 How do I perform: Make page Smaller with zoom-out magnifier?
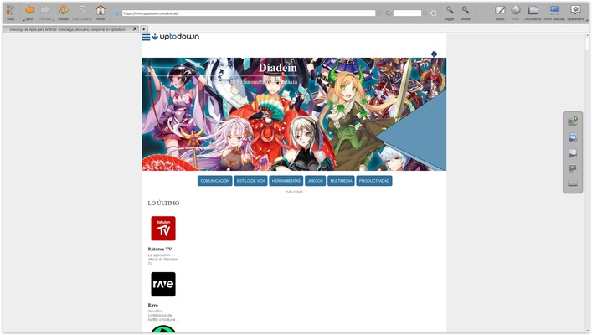pyautogui.click(x=466, y=10)
